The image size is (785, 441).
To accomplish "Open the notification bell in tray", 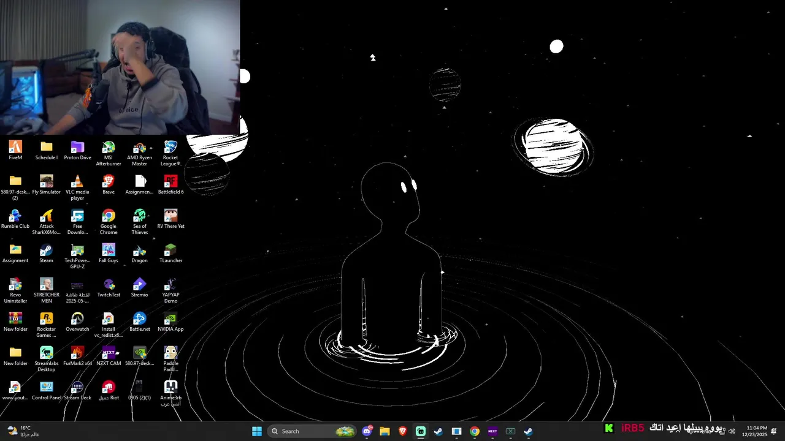I will (x=774, y=431).
